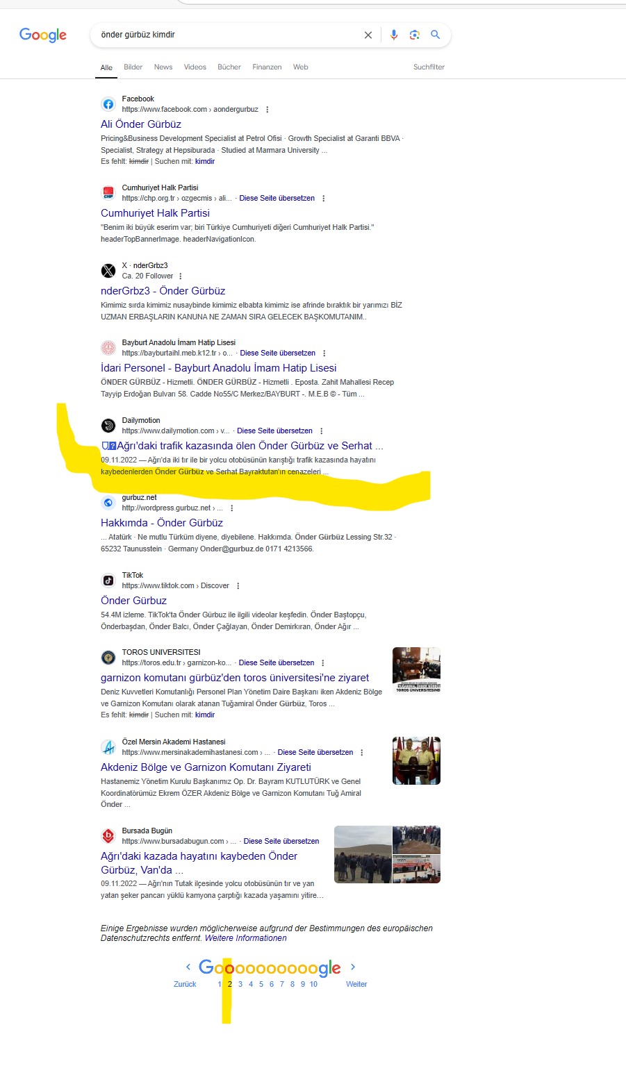The image size is (626, 1084).
Task: Click the Bayburt Anadolu İmam Hatip favicon
Action: pyautogui.click(x=108, y=348)
